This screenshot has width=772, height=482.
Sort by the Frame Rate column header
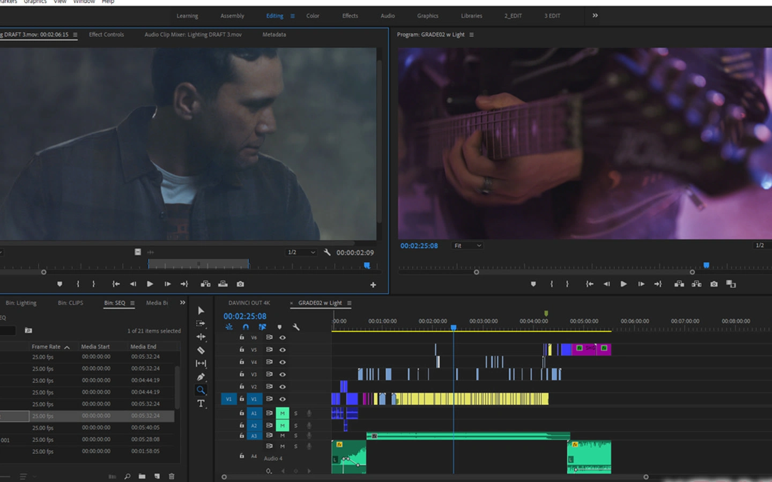[x=47, y=347]
